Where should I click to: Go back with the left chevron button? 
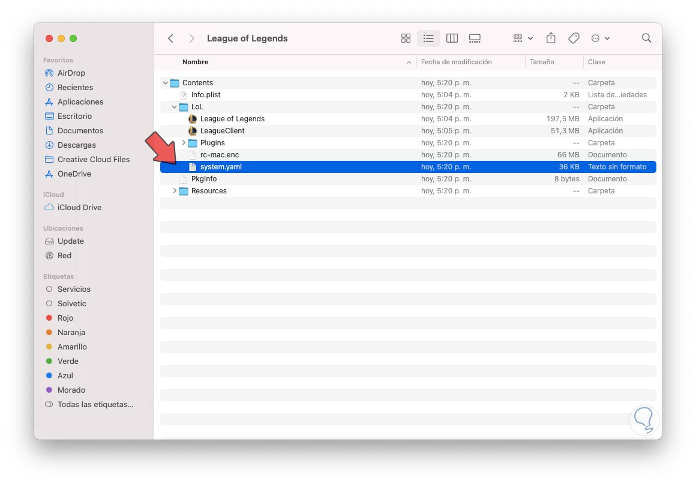pos(170,38)
